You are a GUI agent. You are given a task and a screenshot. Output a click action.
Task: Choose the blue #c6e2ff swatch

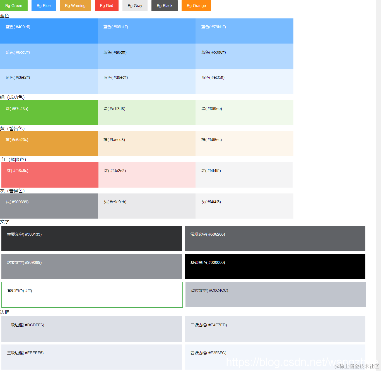point(49,82)
